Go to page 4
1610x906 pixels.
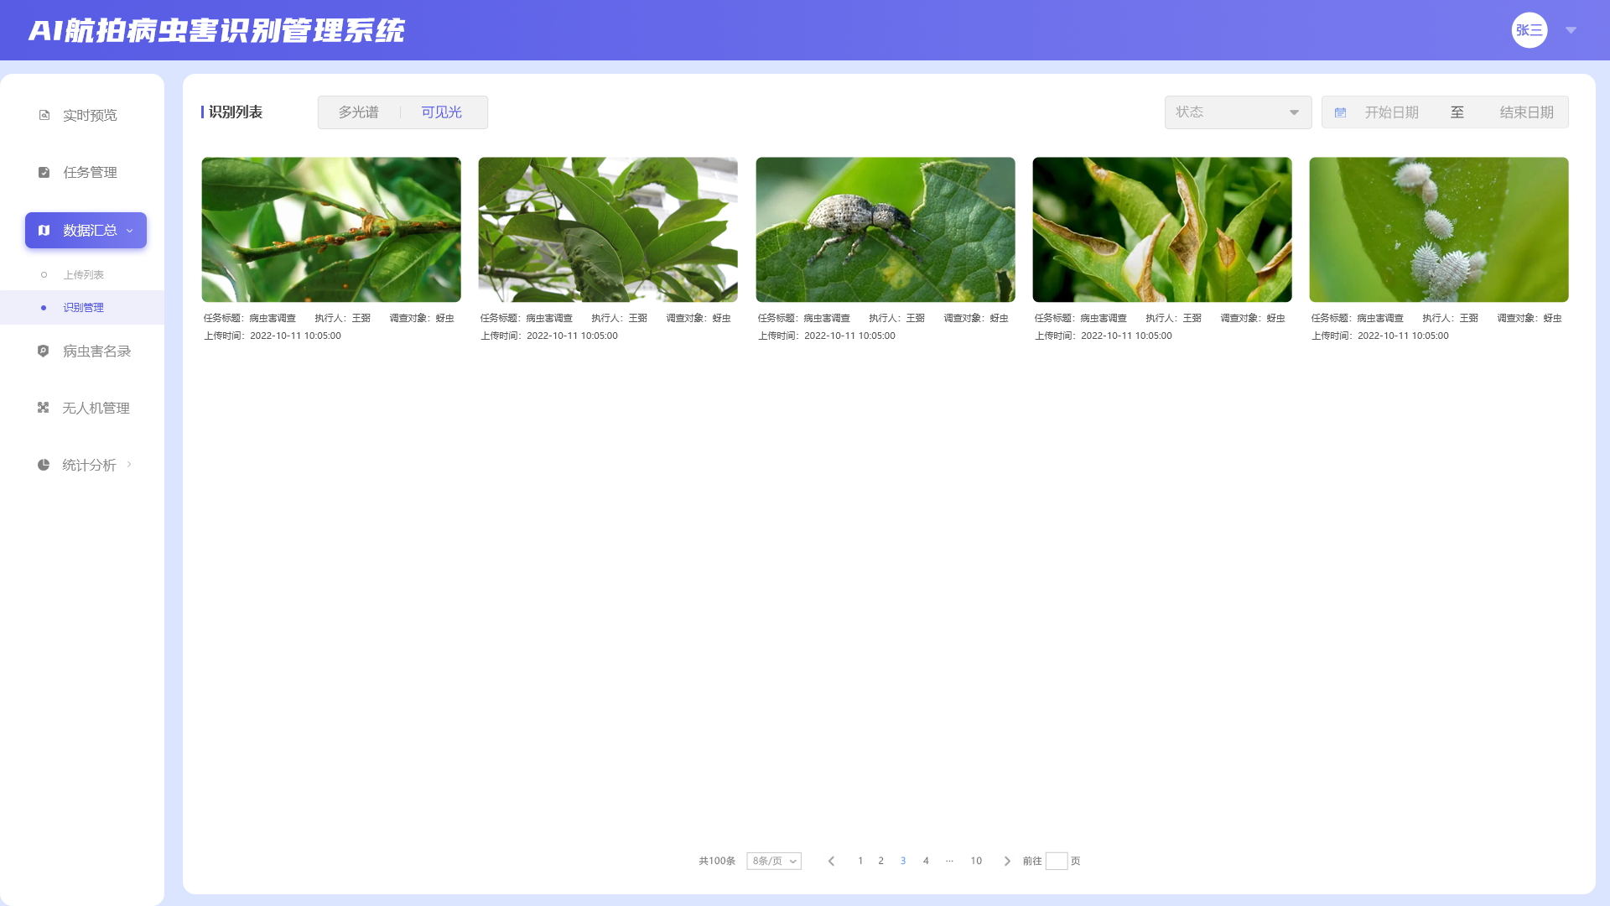click(x=926, y=861)
